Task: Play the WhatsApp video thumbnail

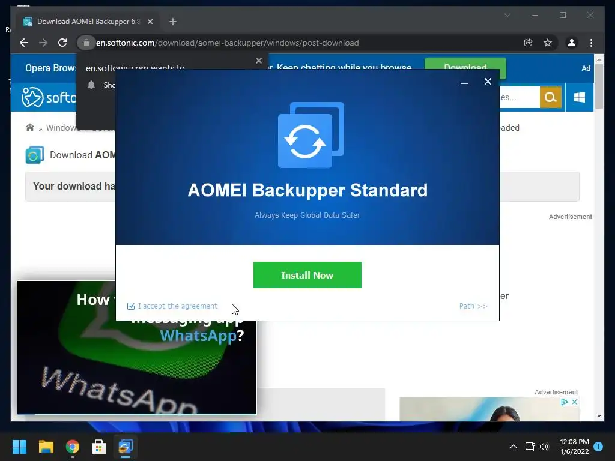Action: coord(137,348)
